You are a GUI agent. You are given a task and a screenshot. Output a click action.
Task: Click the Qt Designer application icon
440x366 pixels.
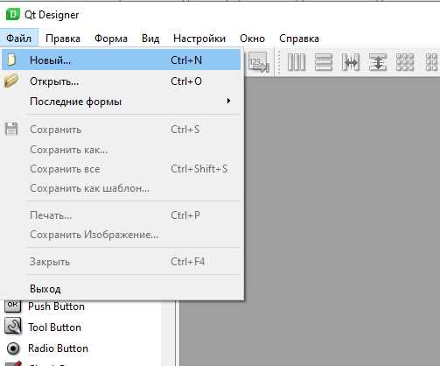point(12,15)
